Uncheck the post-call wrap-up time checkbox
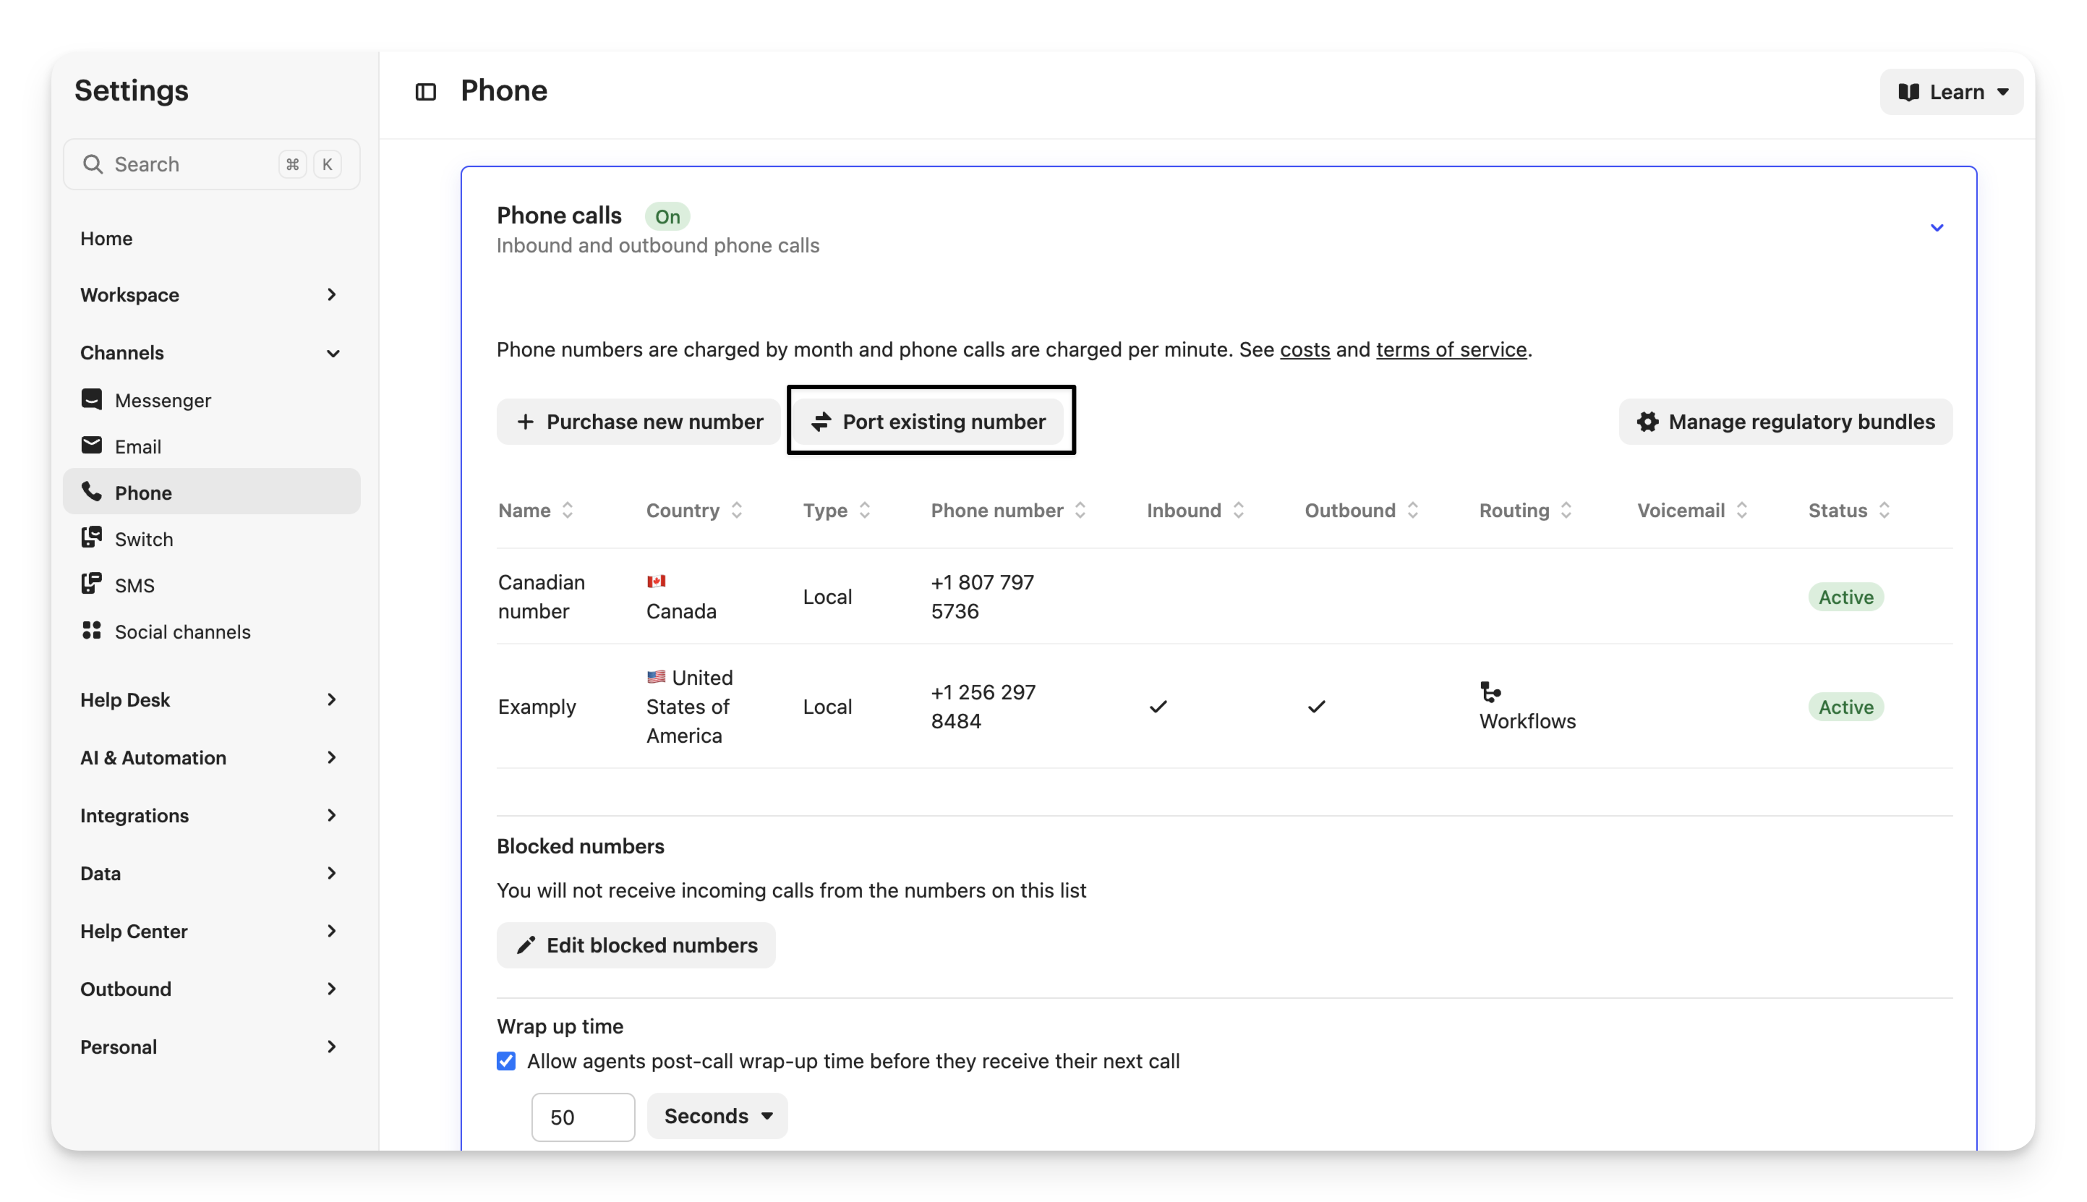2087x1202 pixels. coord(506,1061)
